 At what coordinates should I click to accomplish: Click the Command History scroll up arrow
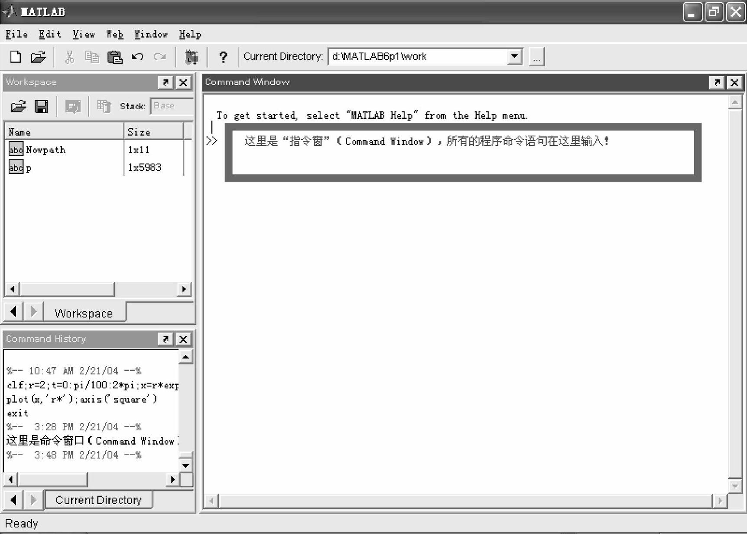(185, 357)
